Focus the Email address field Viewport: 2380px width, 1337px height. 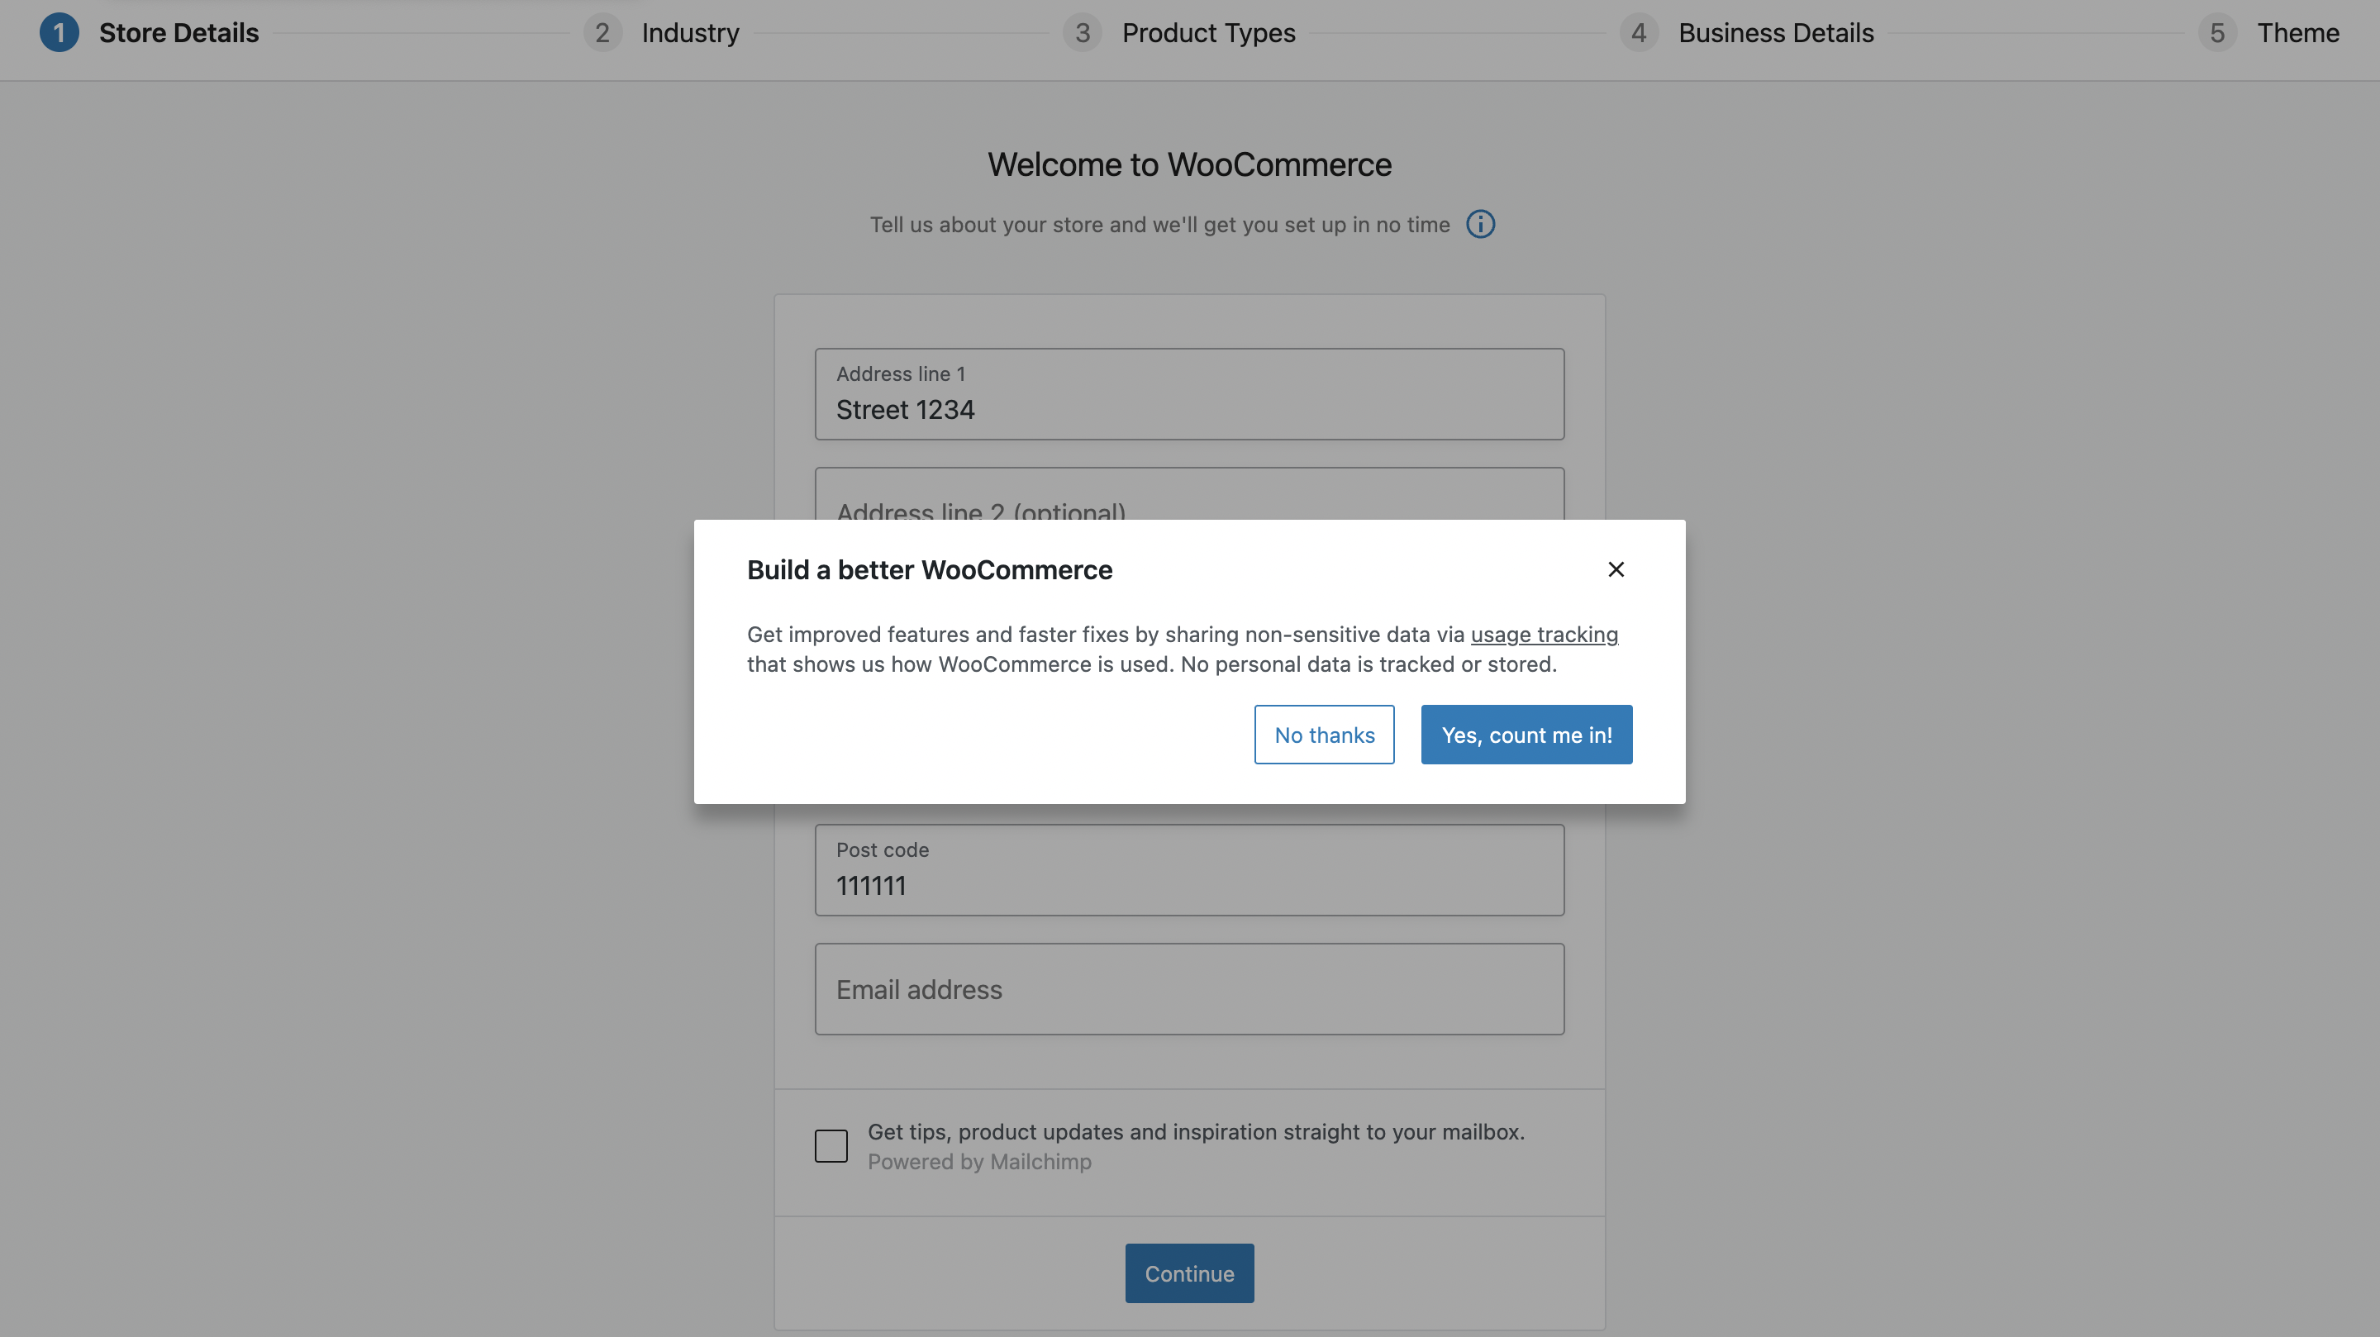point(1189,988)
